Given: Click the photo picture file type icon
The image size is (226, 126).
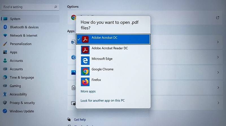Looking at the screenshot, I should tap(73, 72).
